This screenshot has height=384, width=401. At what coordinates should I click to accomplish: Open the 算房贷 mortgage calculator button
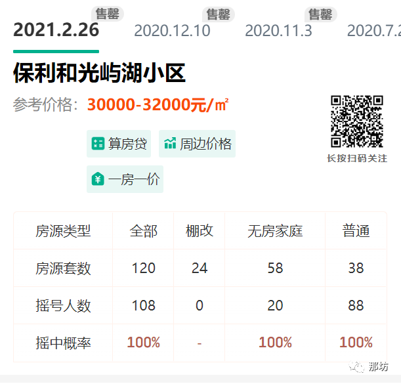click(119, 144)
